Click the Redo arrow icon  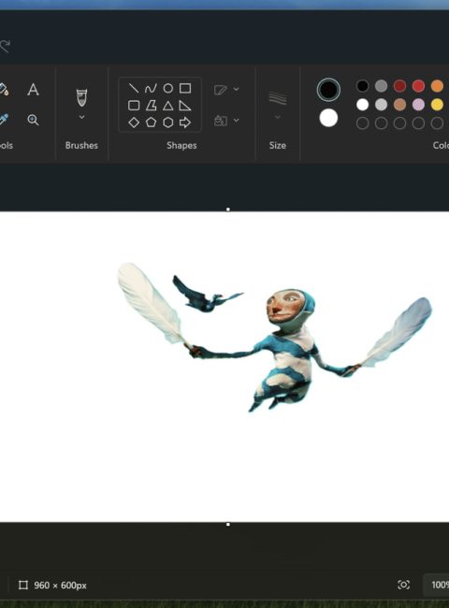(x=5, y=46)
